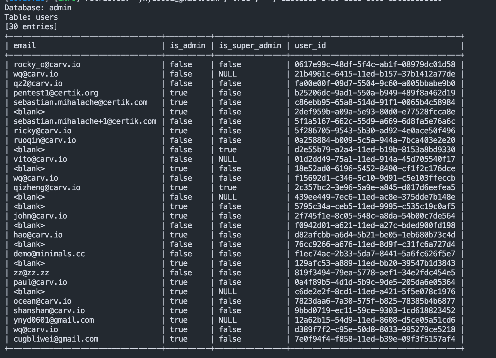Select the demo@minimals.cc email
Image resolution: width=496 pixels, height=358 pixels.
pos(49,254)
